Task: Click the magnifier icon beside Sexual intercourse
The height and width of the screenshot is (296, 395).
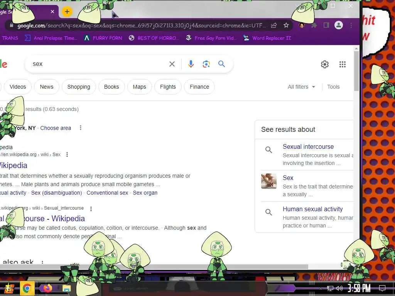Action: pyautogui.click(x=269, y=150)
